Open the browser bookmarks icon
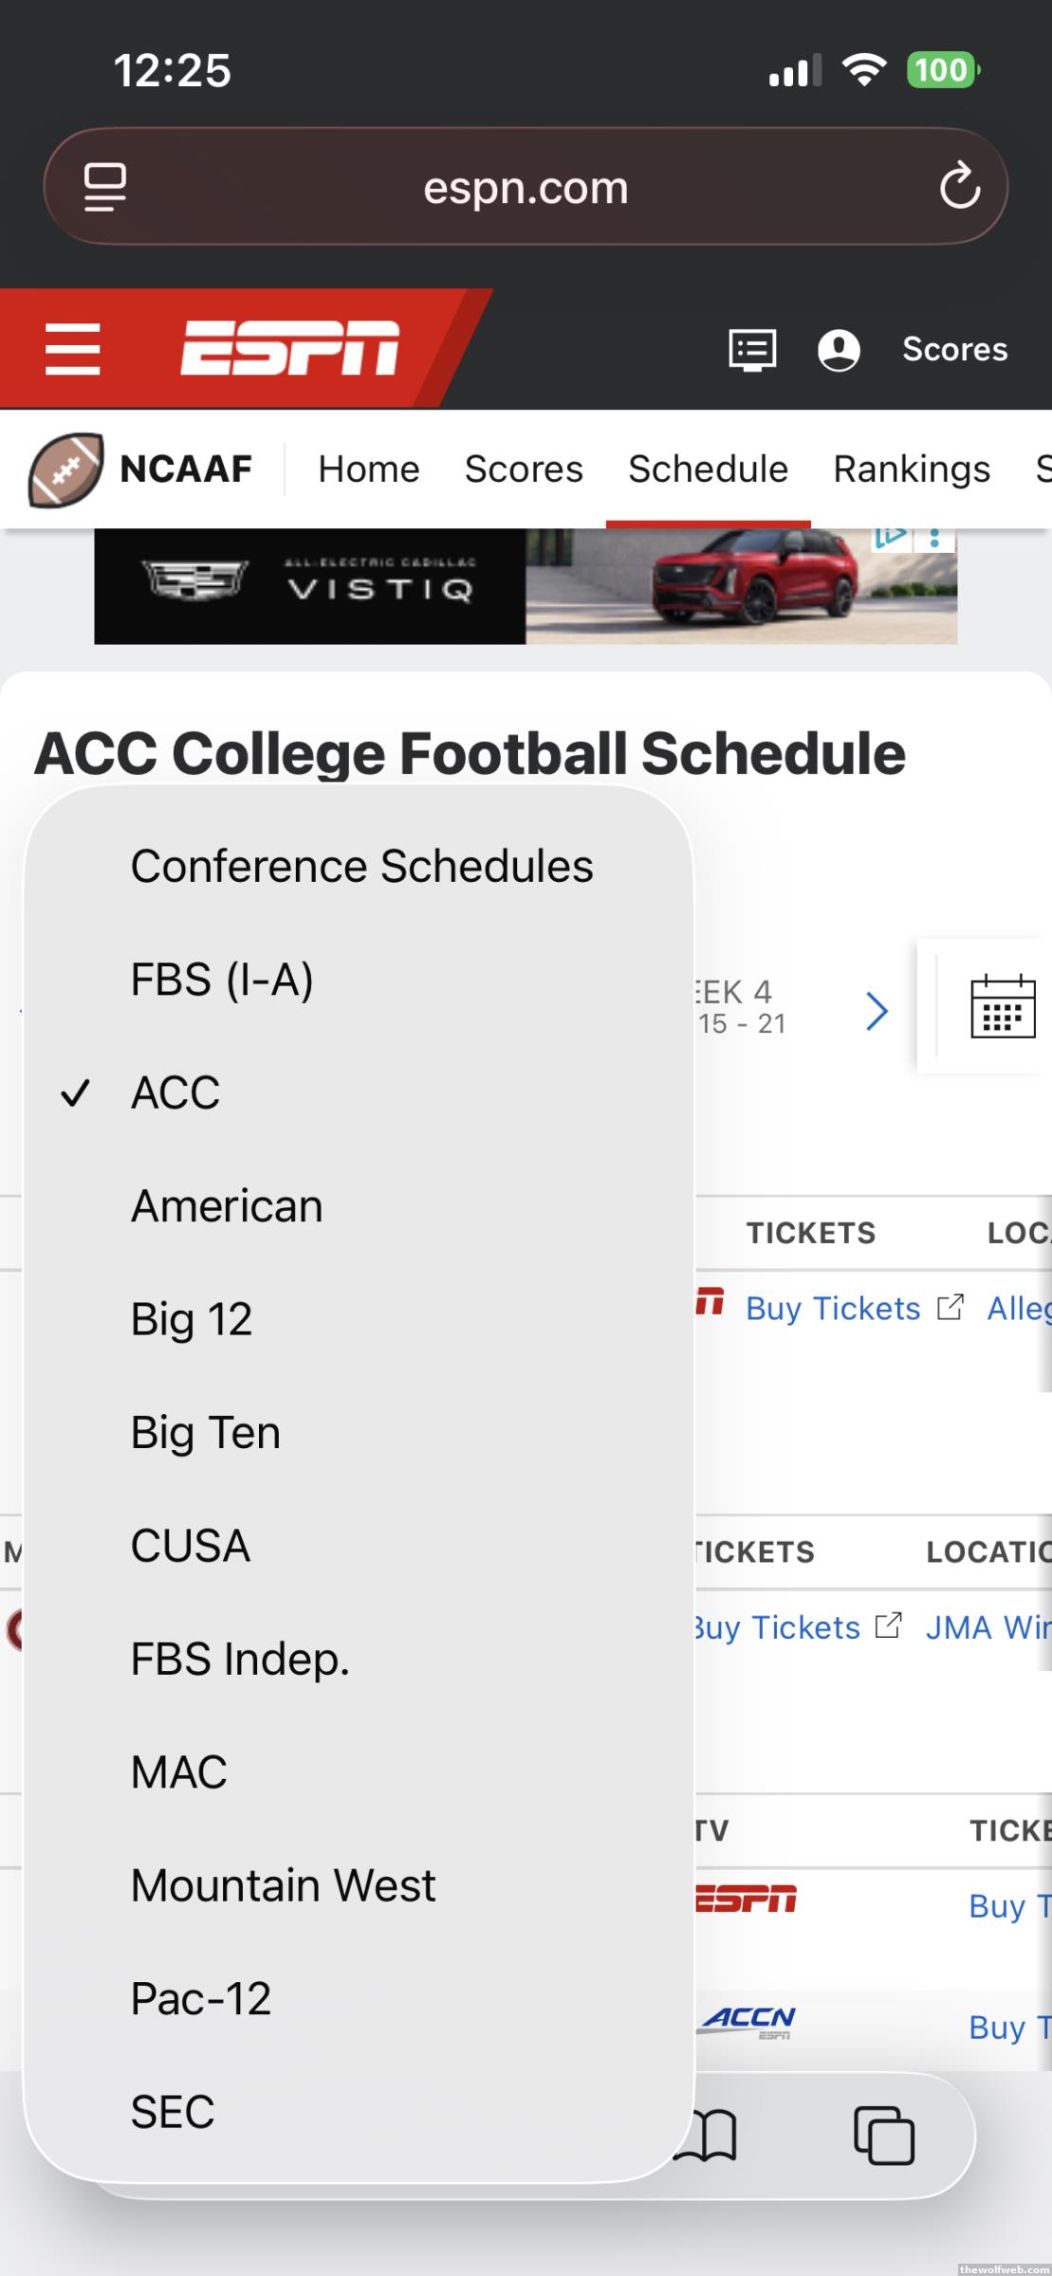Image resolution: width=1052 pixels, height=2276 pixels. (x=708, y=2136)
